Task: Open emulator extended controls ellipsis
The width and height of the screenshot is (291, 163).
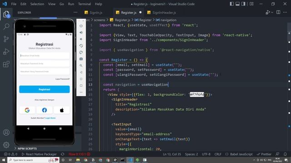Action: (81, 92)
